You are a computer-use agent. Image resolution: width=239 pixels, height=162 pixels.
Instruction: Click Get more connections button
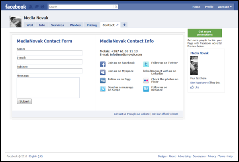205,33
